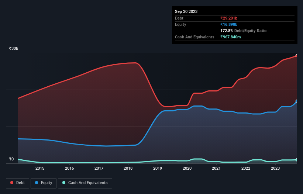Click the ₹30b y-axis label

click(14, 48)
